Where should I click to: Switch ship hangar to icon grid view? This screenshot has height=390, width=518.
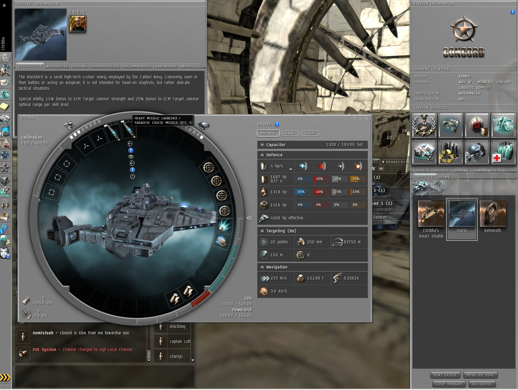click(435, 187)
